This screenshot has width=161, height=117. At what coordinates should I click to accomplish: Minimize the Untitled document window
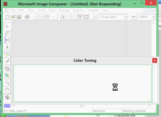click(x=145, y=10)
